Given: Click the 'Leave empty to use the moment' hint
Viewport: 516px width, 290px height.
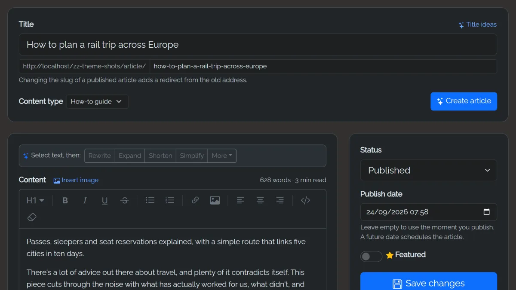Looking at the screenshot, I should (x=427, y=232).
